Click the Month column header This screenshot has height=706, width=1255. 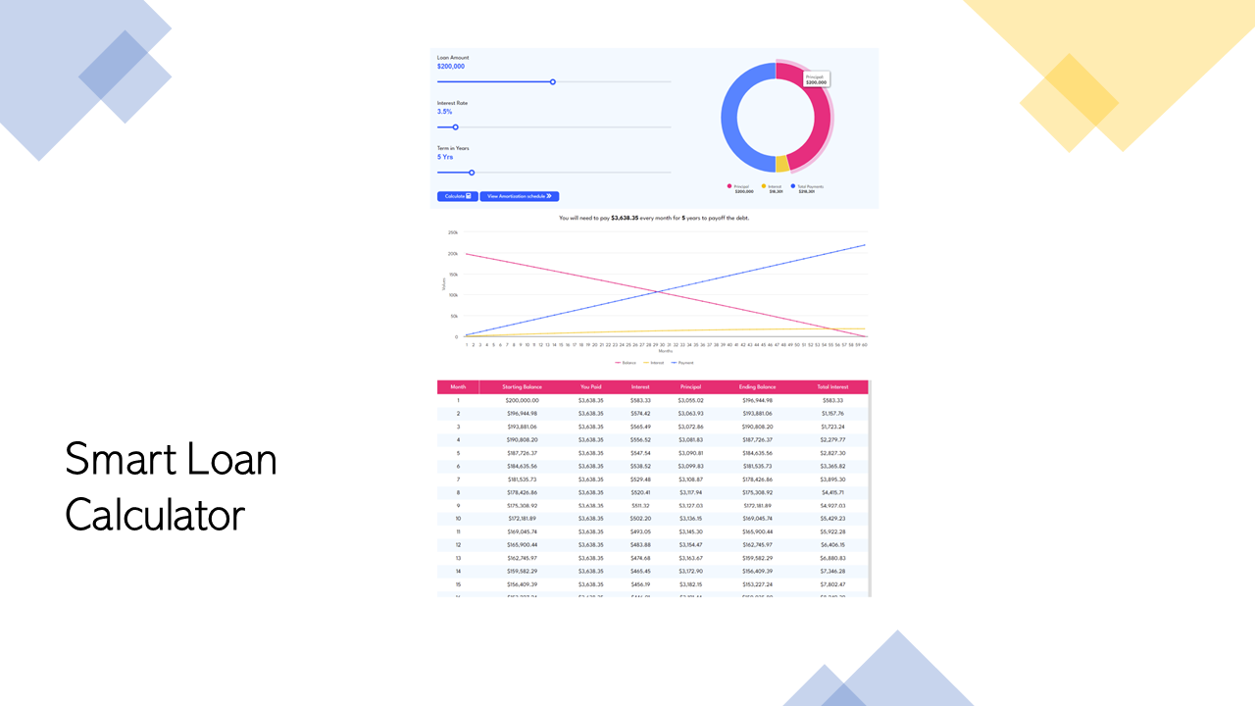[458, 387]
